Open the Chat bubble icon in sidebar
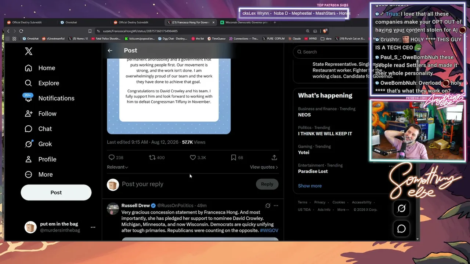Image resolution: width=470 pixels, height=264 pixels. 29,129
